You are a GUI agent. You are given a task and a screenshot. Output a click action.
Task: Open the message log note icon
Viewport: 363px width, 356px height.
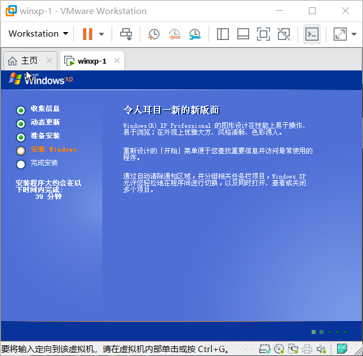pyautogui.click(x=342, y=349)
